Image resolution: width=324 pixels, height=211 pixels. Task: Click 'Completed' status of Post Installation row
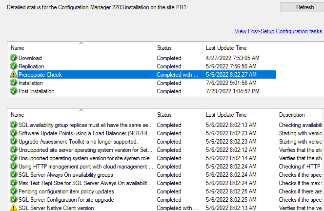[x=169, y=91]
